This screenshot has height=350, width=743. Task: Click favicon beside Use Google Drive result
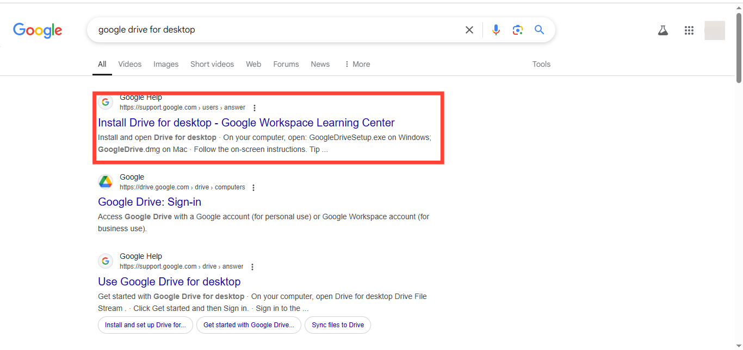(x=106, y=261)
